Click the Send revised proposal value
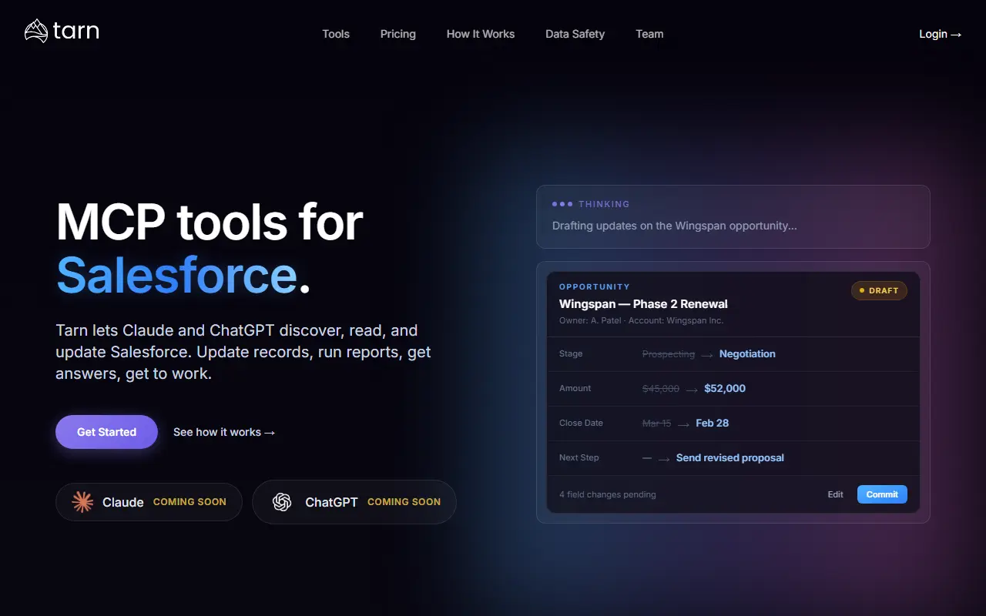This screenshot has width=986, height=616. 730,458
